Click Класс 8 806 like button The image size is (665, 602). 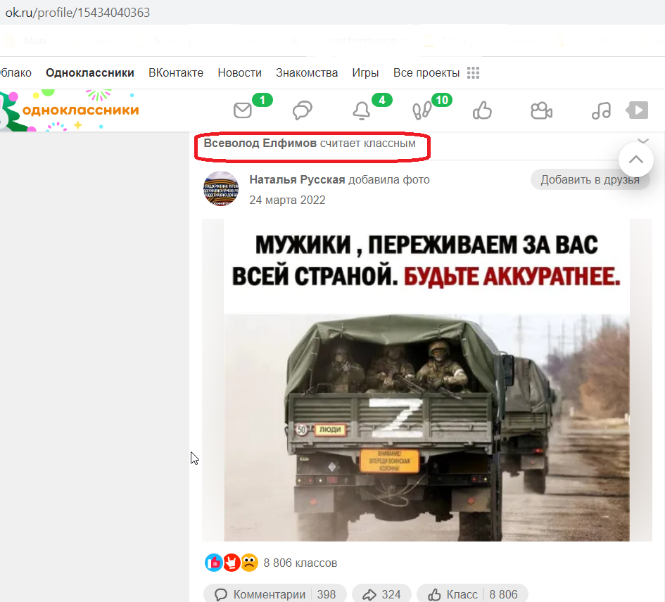point(472,594)
